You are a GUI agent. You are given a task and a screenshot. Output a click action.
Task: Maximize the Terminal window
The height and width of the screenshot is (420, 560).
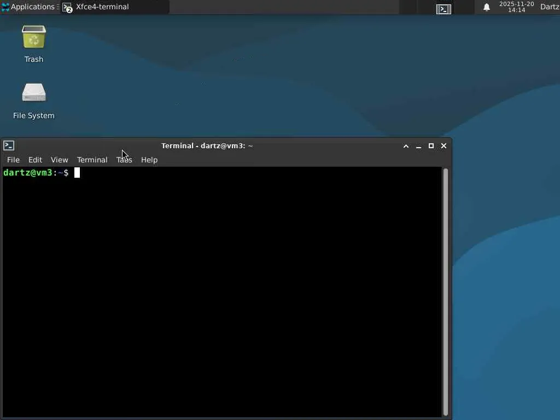point(431,145)
